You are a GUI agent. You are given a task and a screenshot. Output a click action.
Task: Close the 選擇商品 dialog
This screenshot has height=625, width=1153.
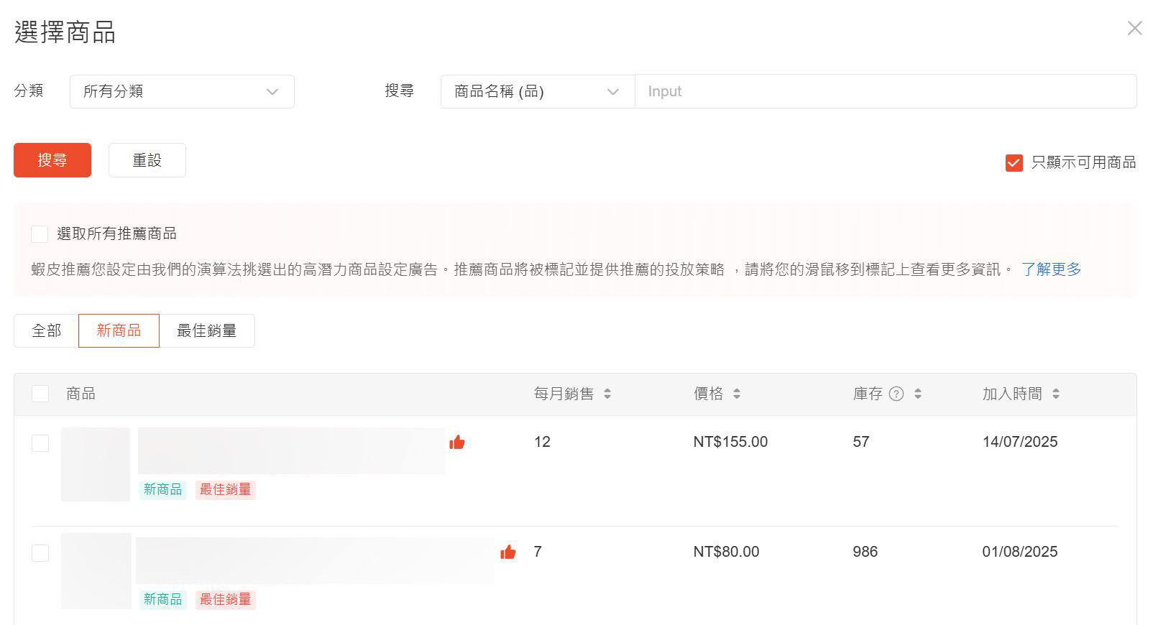pos(1134,28)
